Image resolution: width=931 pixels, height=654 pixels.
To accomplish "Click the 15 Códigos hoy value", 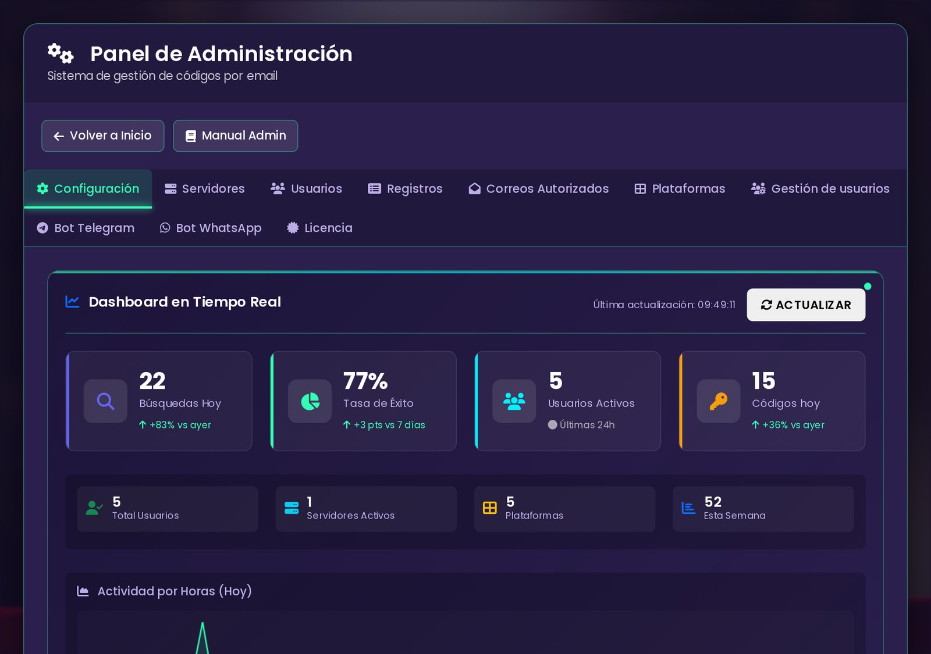I will 763,381.
